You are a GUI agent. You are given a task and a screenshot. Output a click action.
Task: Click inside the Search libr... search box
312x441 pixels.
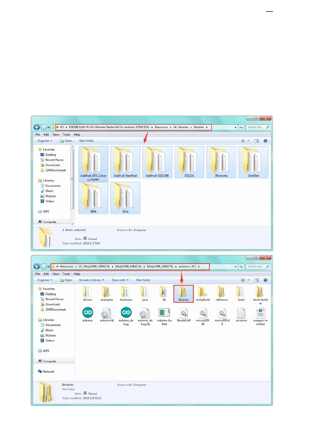256,127
